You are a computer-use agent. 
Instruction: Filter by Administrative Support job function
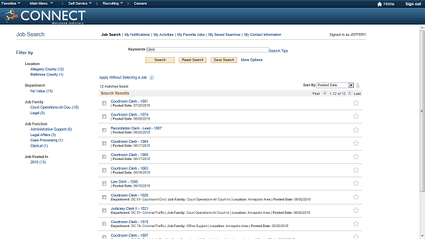coord(51,129)
